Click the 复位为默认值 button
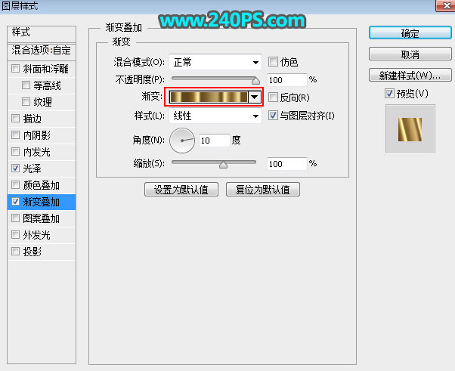Viewport: 455px width, 371px height. click(262, 190)
